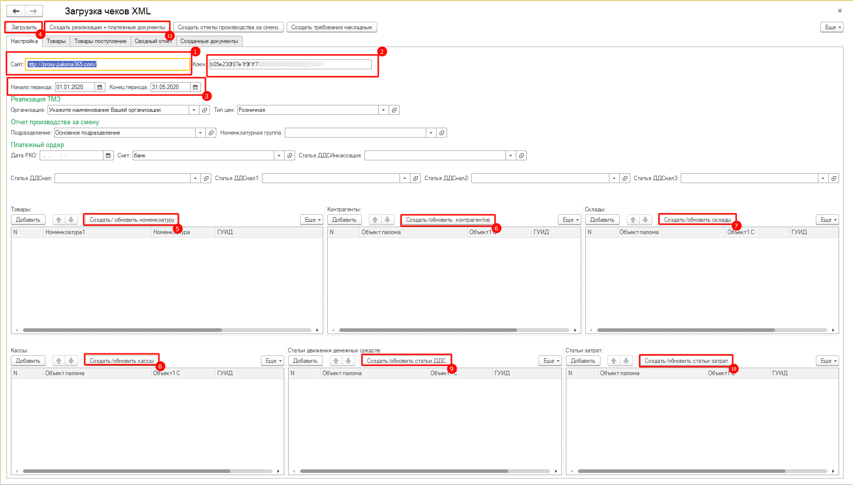This screenshot has height=485, width=853.
Task: Expand the Тип цен dropdown
Action: pos(383,110)
